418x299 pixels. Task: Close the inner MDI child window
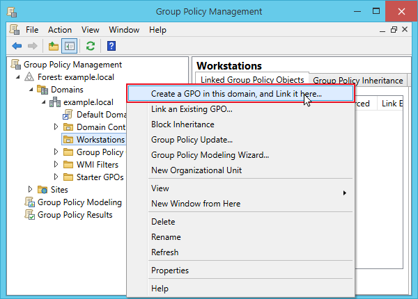(x=405, y=29)
